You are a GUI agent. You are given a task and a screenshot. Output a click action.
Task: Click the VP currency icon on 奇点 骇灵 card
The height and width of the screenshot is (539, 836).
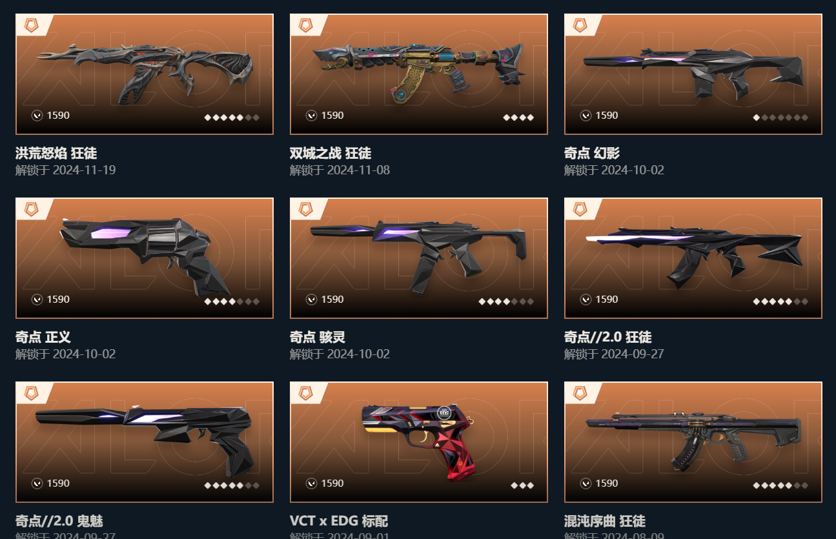coord(312,300)
